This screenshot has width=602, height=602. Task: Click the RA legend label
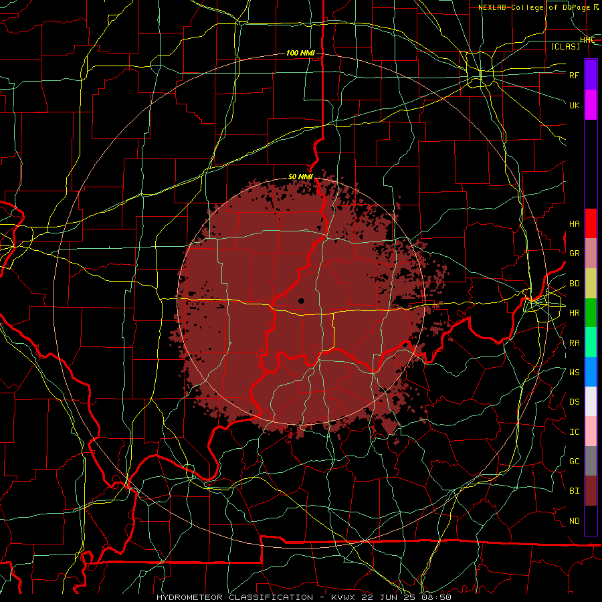[575, 343]
